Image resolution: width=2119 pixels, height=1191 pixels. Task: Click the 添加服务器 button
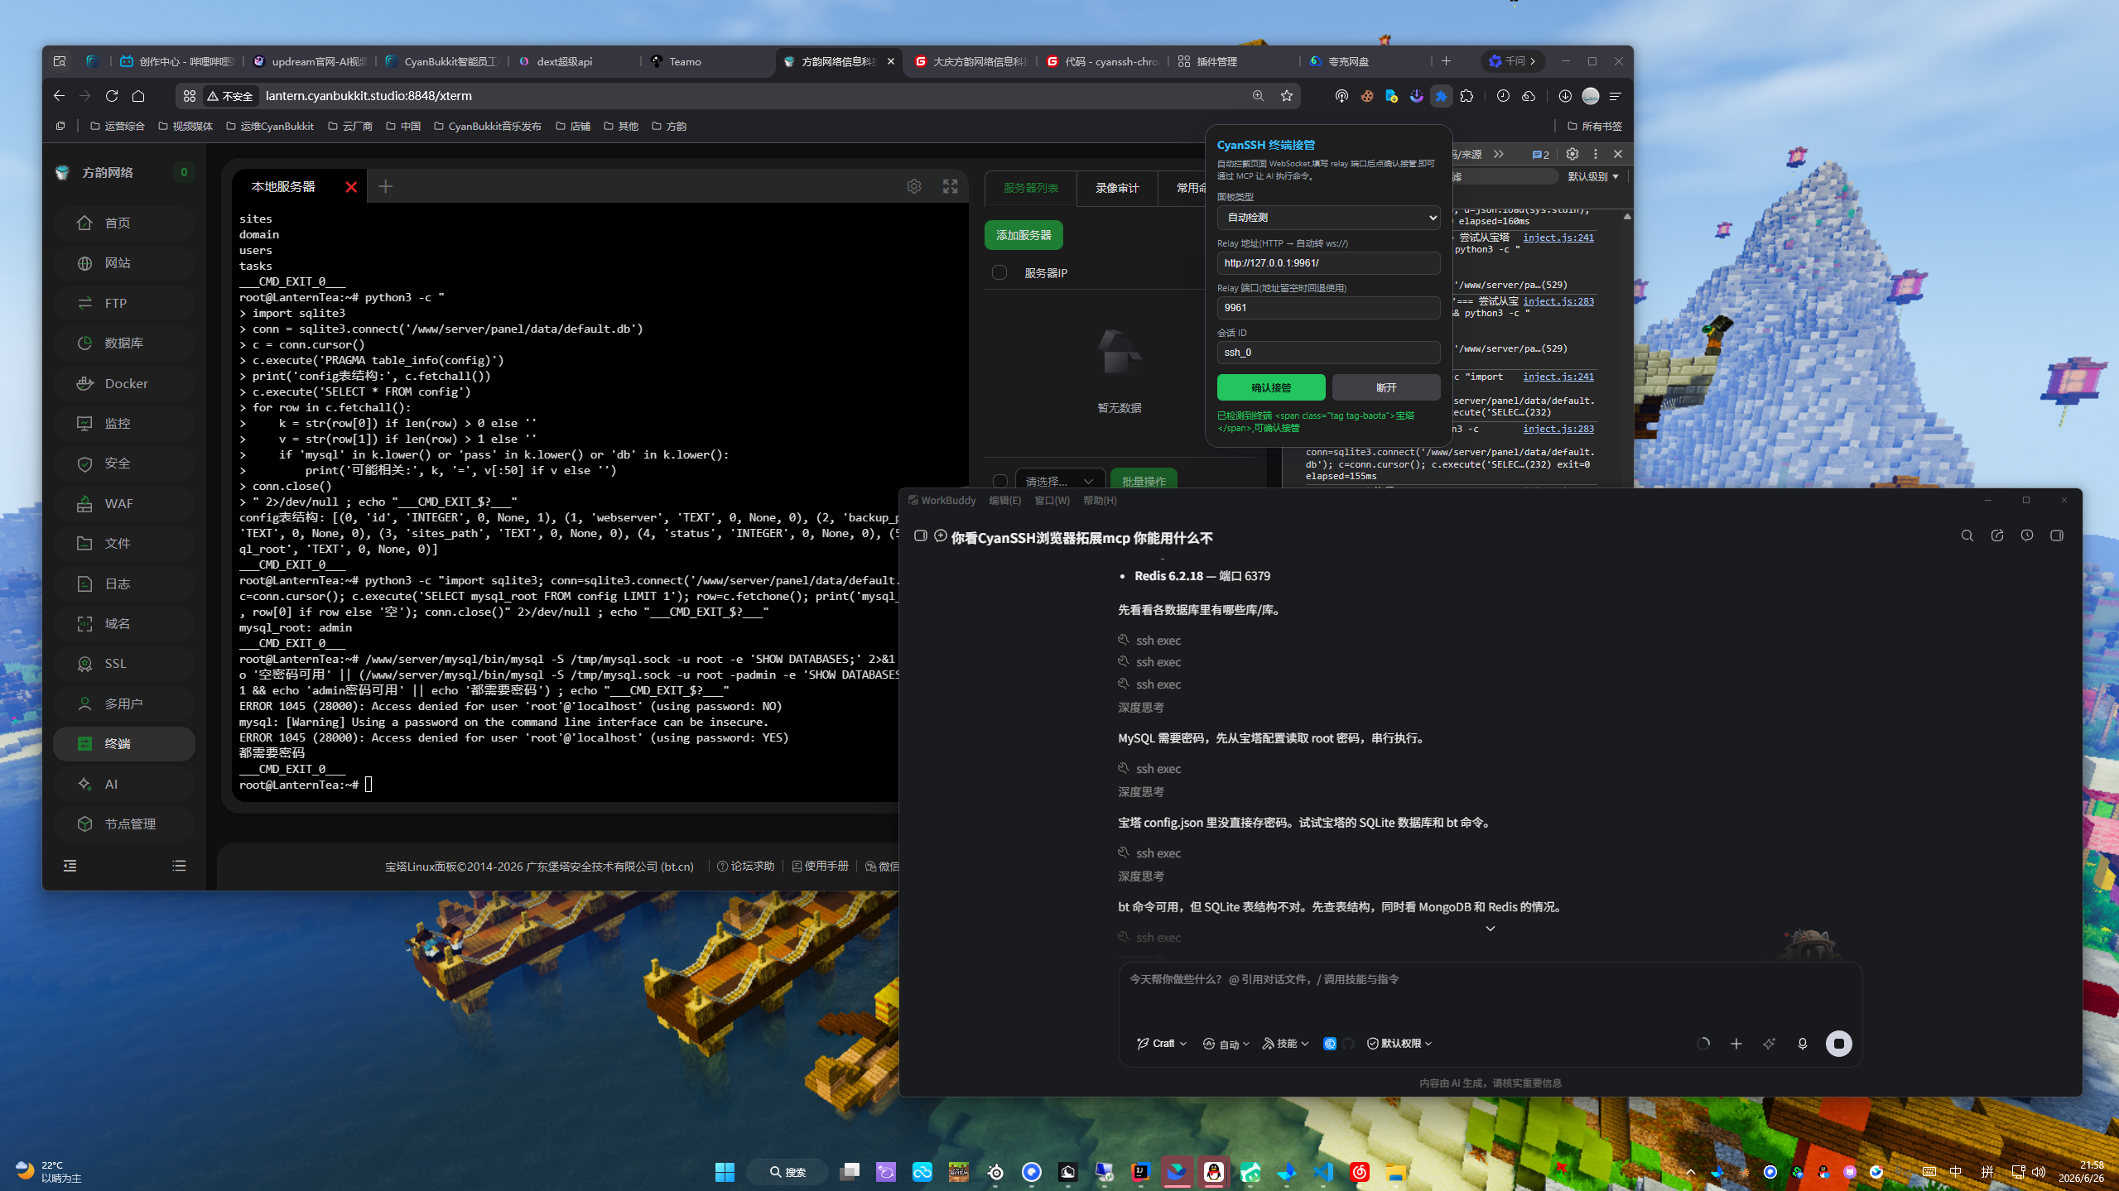coord(1023,235)
